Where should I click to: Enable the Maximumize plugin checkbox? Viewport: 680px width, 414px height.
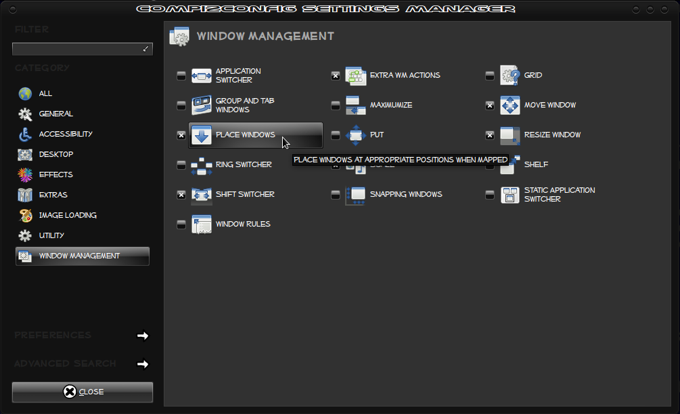click(x=336, y=106)
